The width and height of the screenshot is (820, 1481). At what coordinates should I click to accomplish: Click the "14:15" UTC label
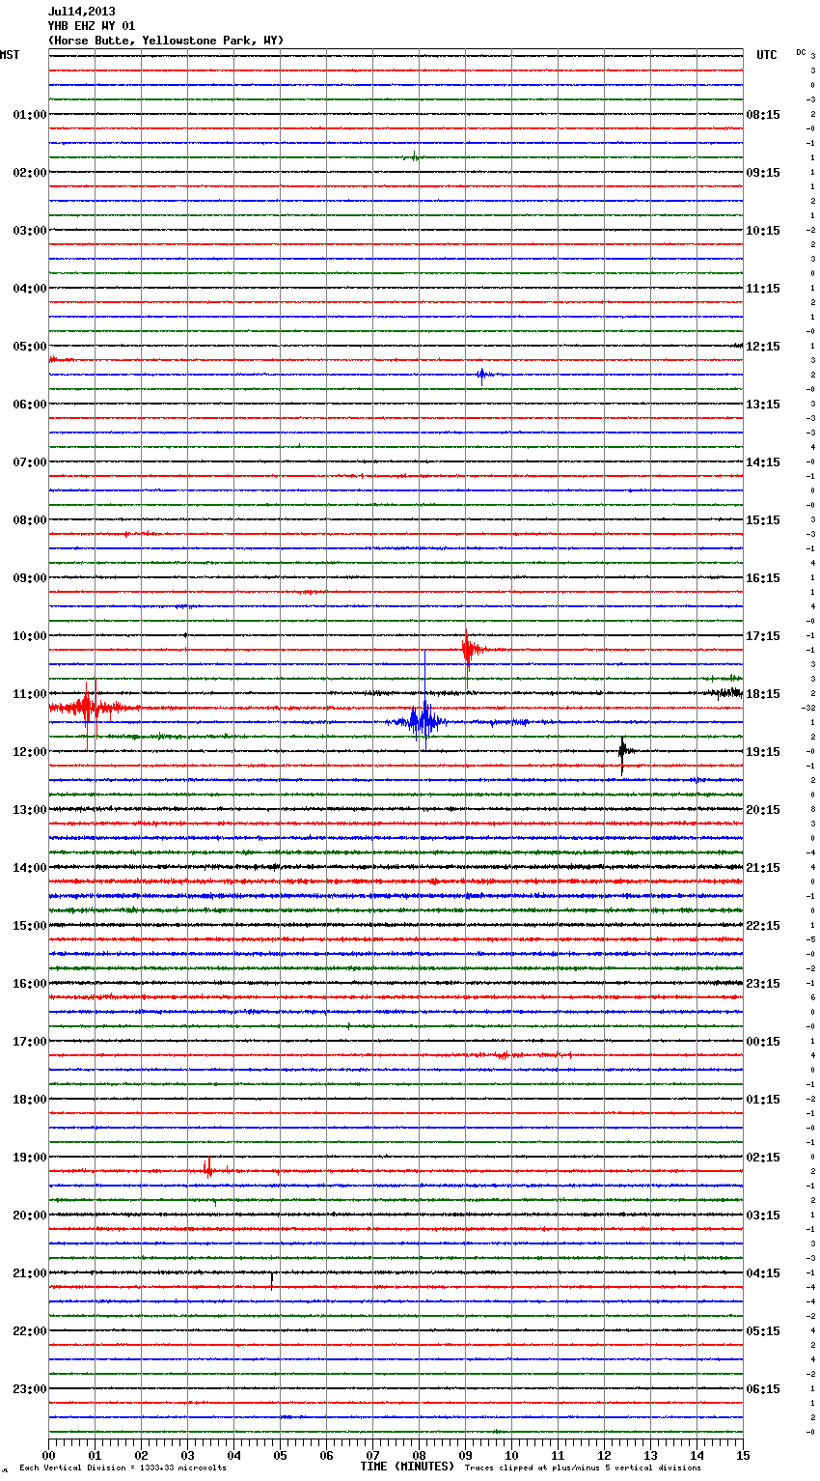pyautogui.click(x=763, y=462)
